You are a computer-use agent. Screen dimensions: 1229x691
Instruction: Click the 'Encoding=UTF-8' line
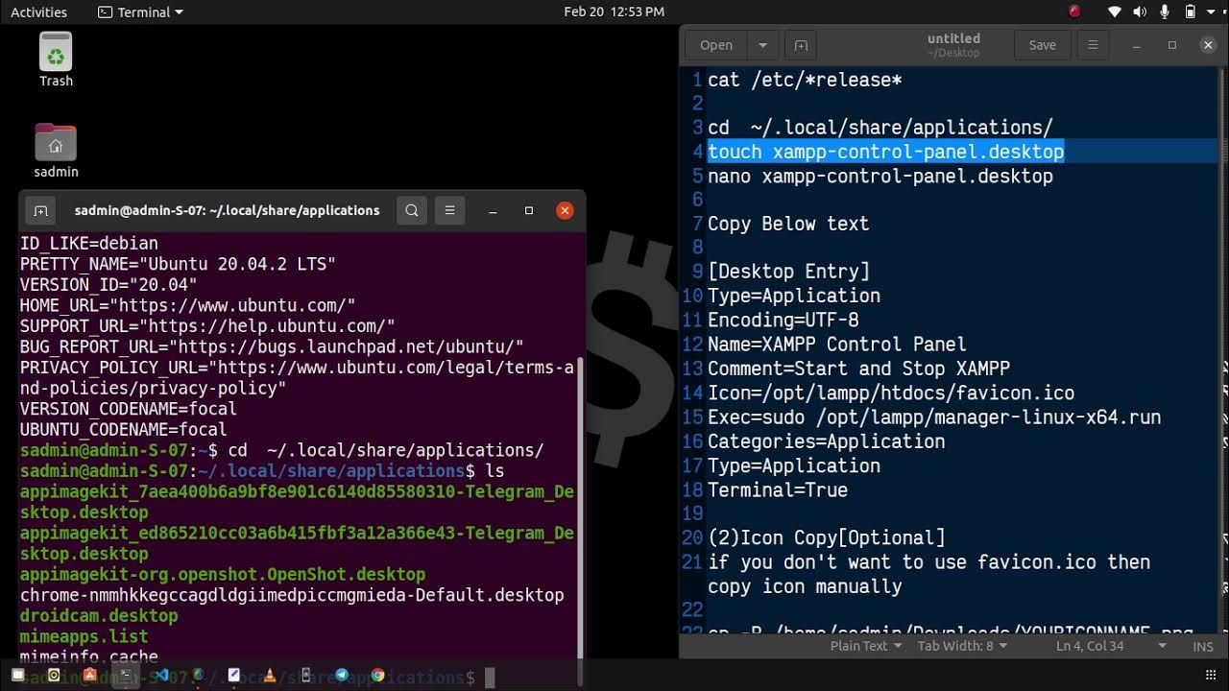pyautogui.click(x=783, y=320)
